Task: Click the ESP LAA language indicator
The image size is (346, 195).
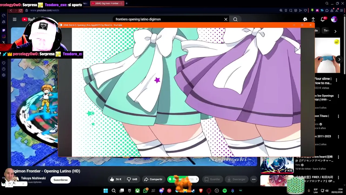Action: (x=316, y=191)
